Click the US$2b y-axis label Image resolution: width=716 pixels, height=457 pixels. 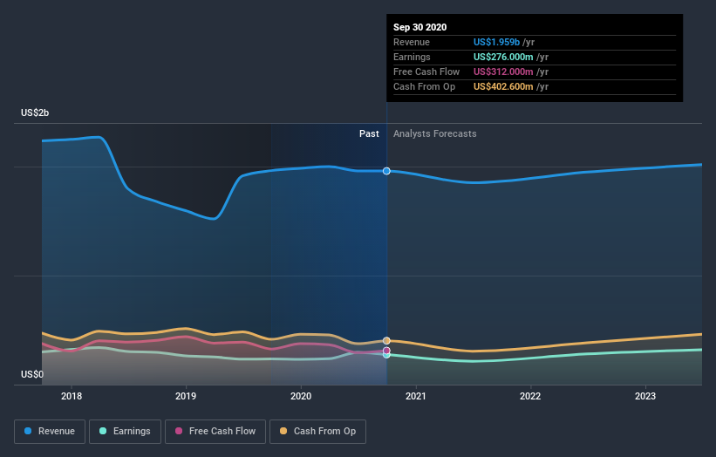click(35, 113)
